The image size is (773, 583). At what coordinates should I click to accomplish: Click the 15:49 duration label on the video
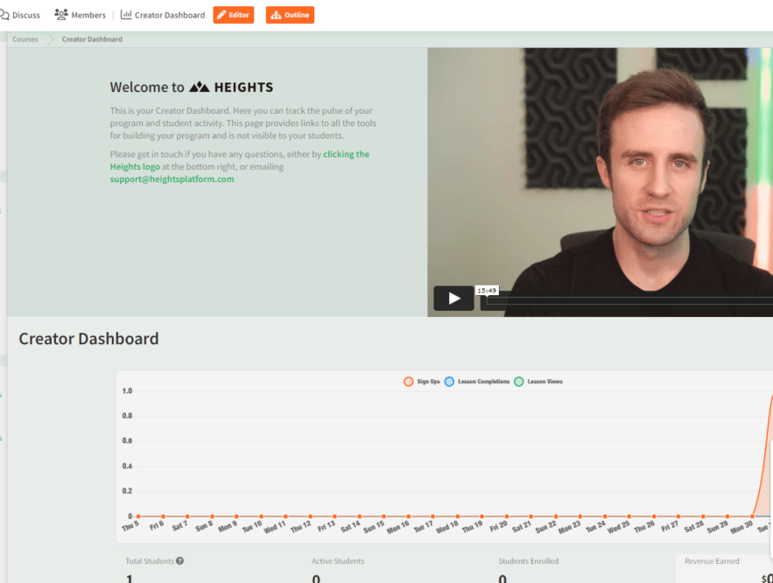click(487, 290)
